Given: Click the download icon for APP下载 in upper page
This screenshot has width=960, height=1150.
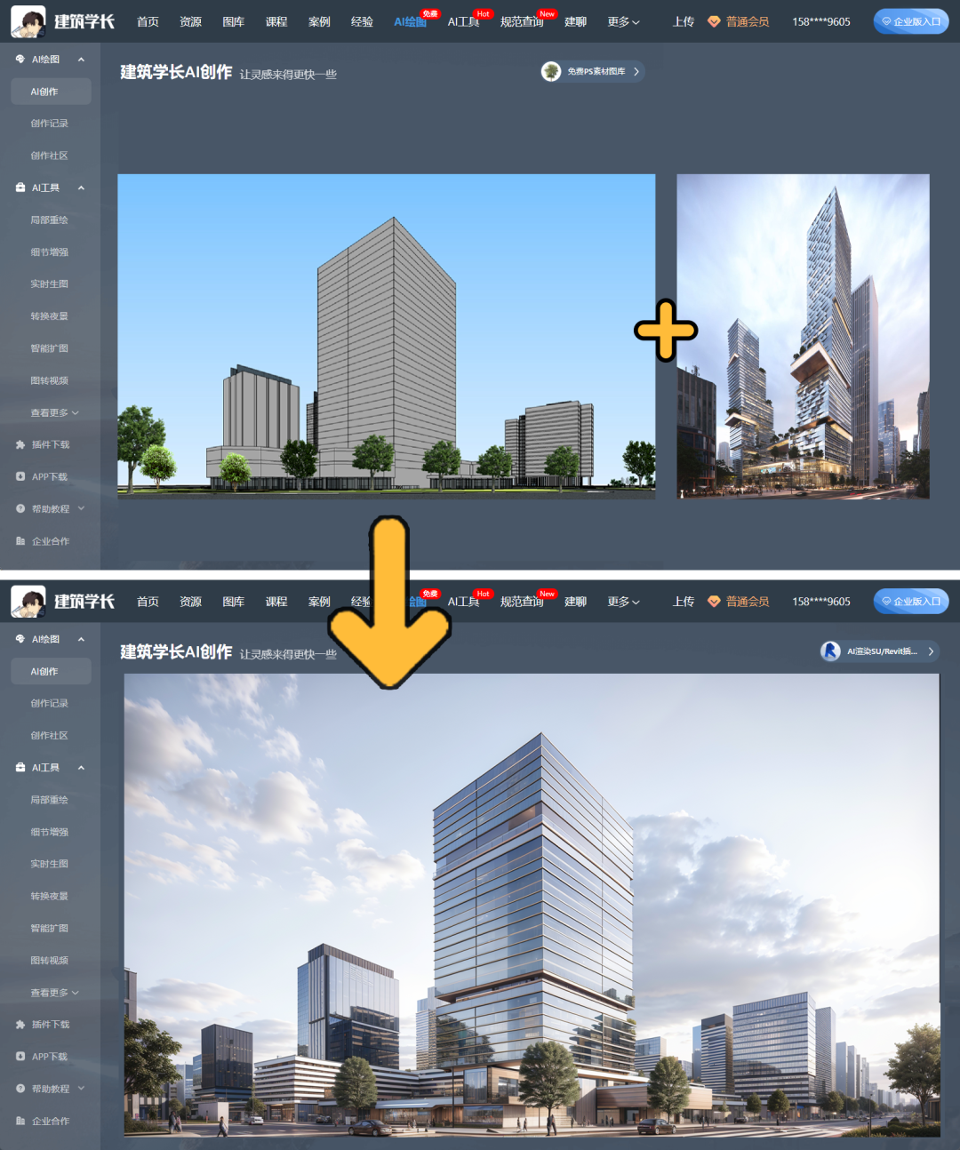Looking at the screenshot, I should (20, 476).
